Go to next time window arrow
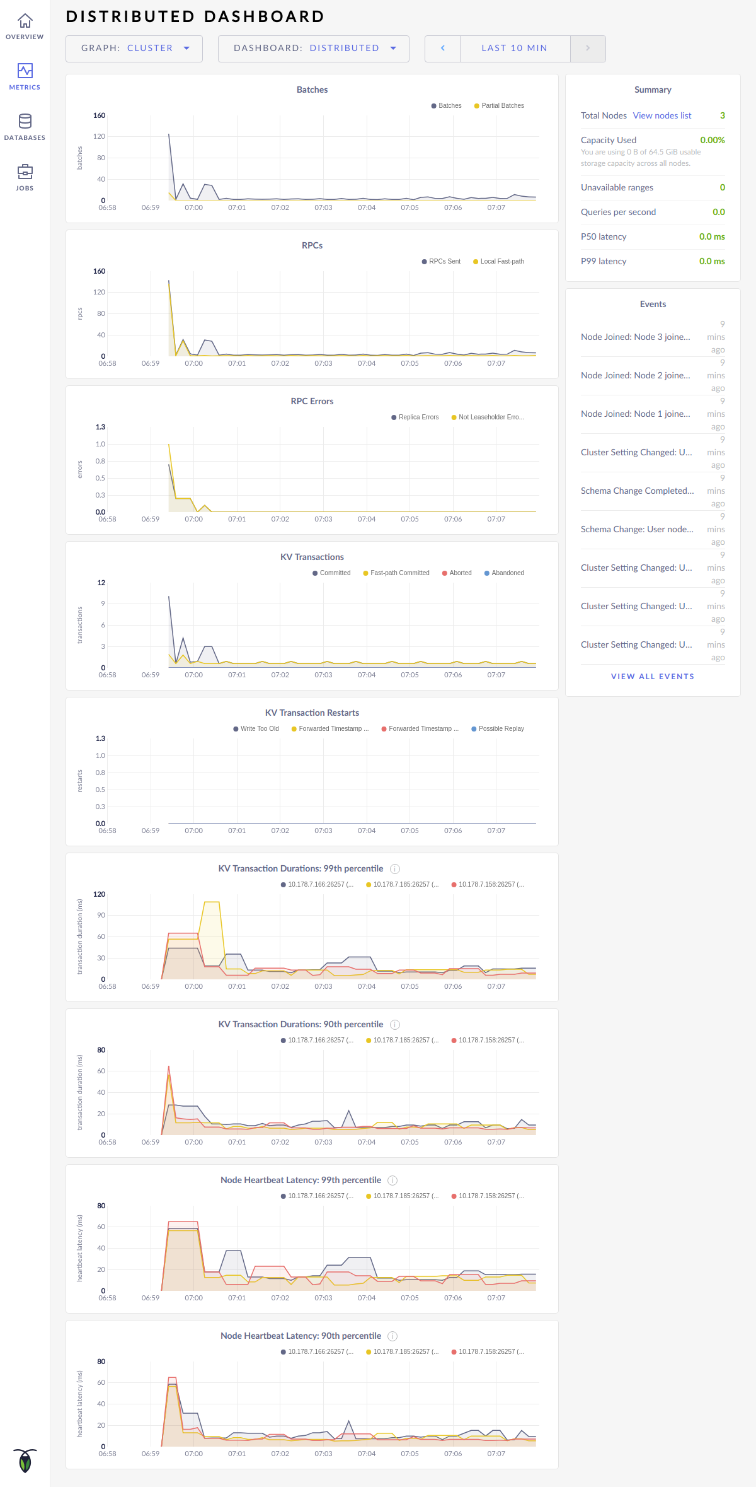Image resolution: width=756 pixels, height=1487 pixels. 588,49
